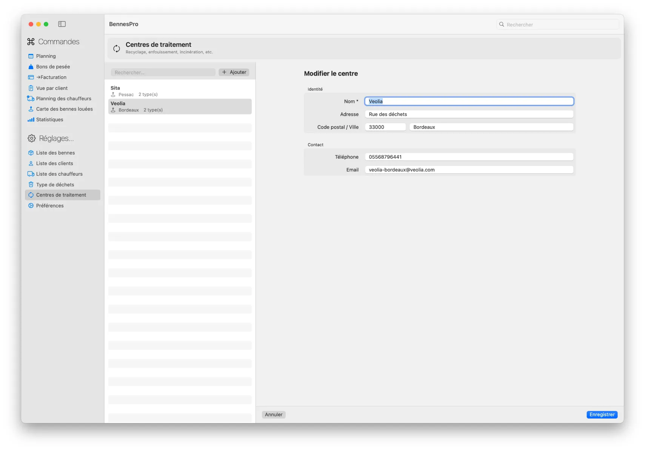This screenshot has height=451, width=645.
Task: Click the Email input field
Action: point(469,170)
